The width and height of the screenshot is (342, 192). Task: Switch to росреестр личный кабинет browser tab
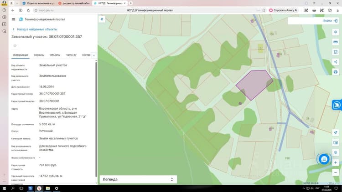coord(74,3)
